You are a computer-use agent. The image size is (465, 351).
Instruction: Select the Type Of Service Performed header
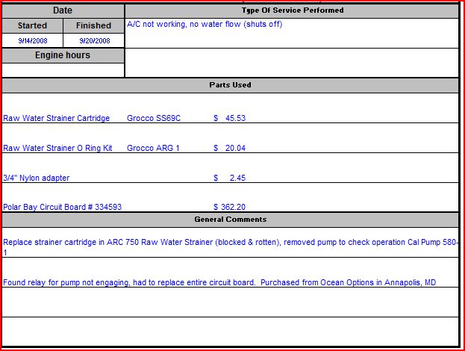pyautogui.click(x=292, y=10)
